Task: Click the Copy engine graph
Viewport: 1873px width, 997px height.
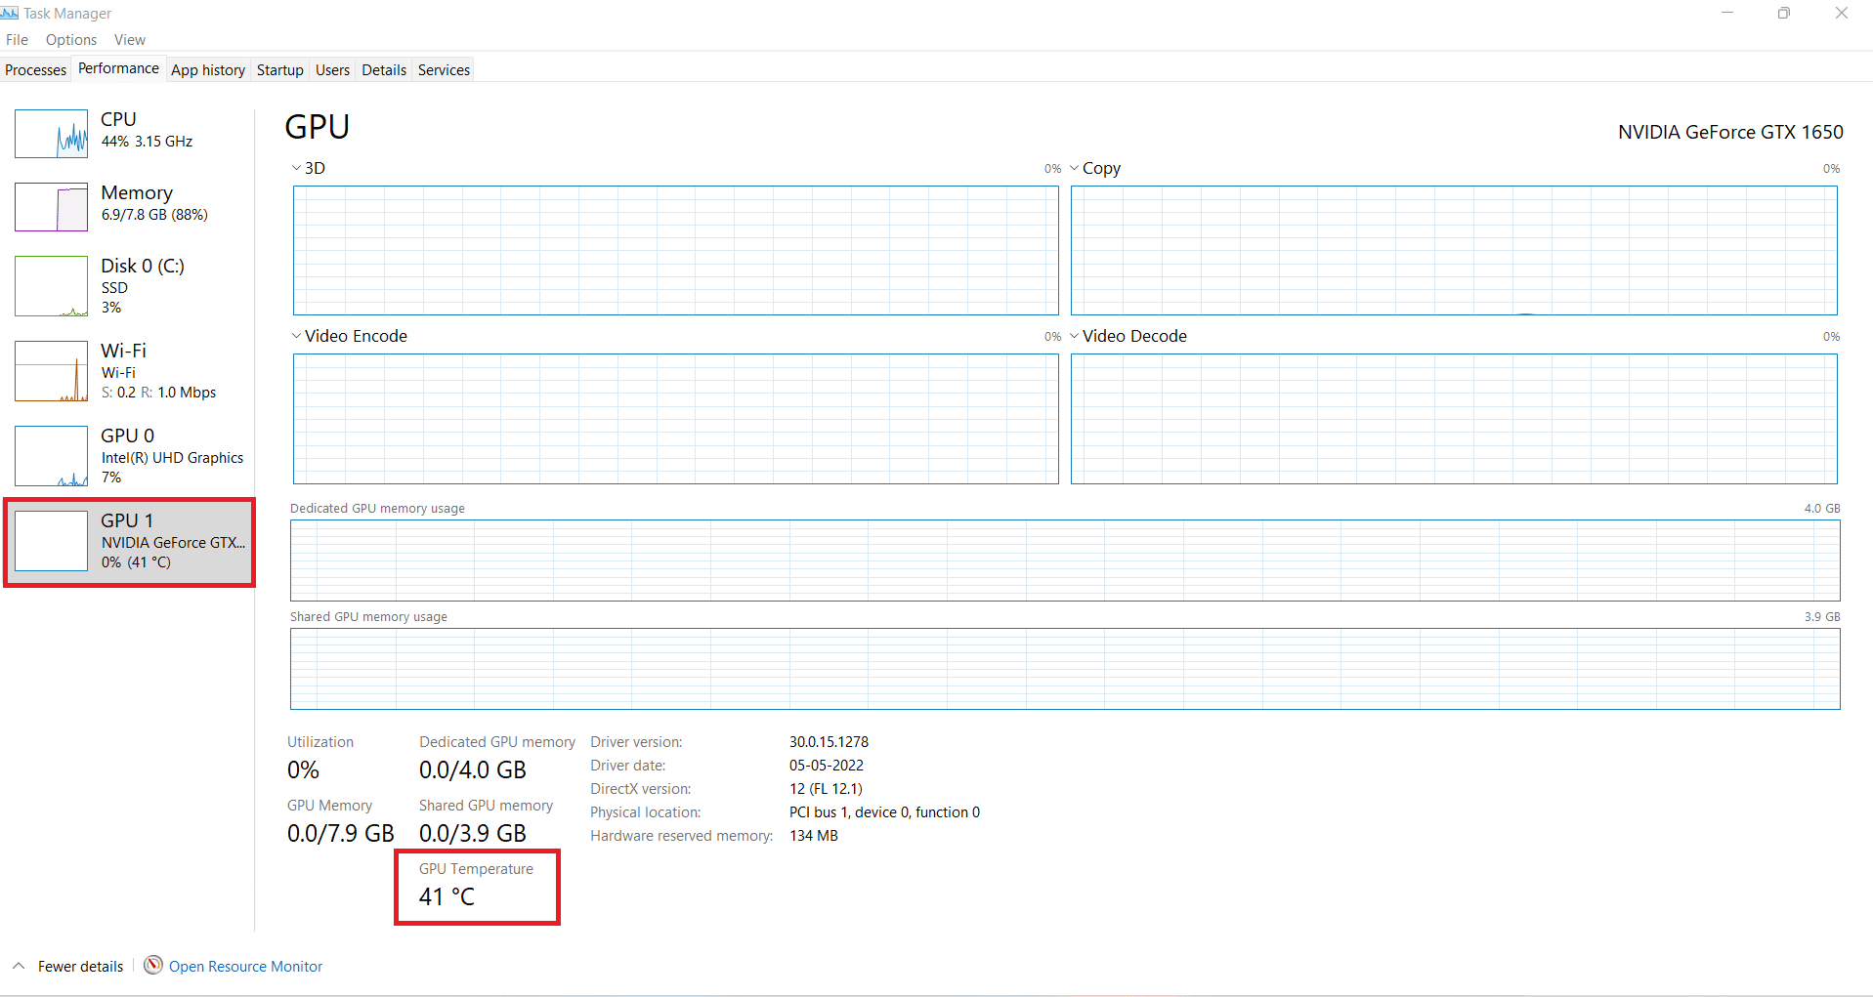Action: pyautogui.click(x=1454, y=251)
